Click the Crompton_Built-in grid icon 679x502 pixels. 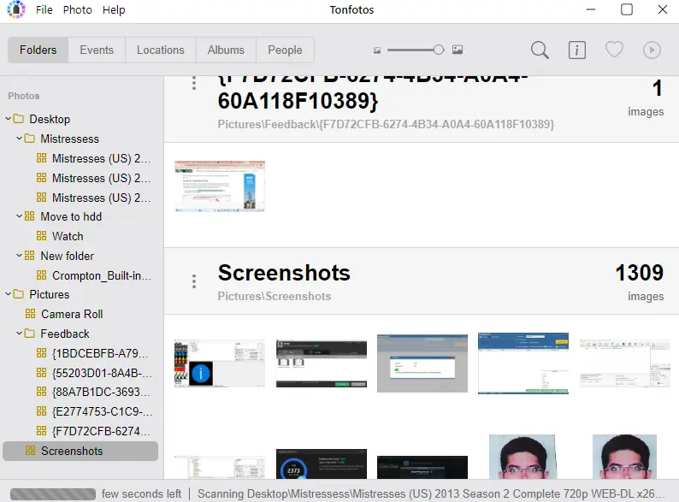click(x=41, y=275)
